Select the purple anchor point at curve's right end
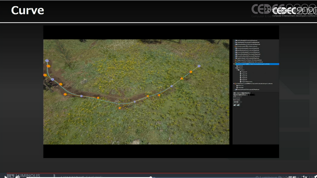The width and height of the screenshot is (317, 178). [x=199, y=66]
